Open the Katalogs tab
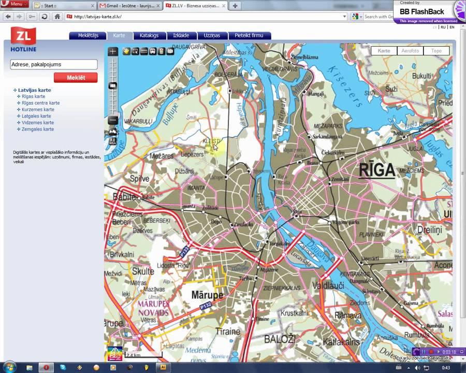This screenshot has height=373, width=466. [x=149, y=35]
